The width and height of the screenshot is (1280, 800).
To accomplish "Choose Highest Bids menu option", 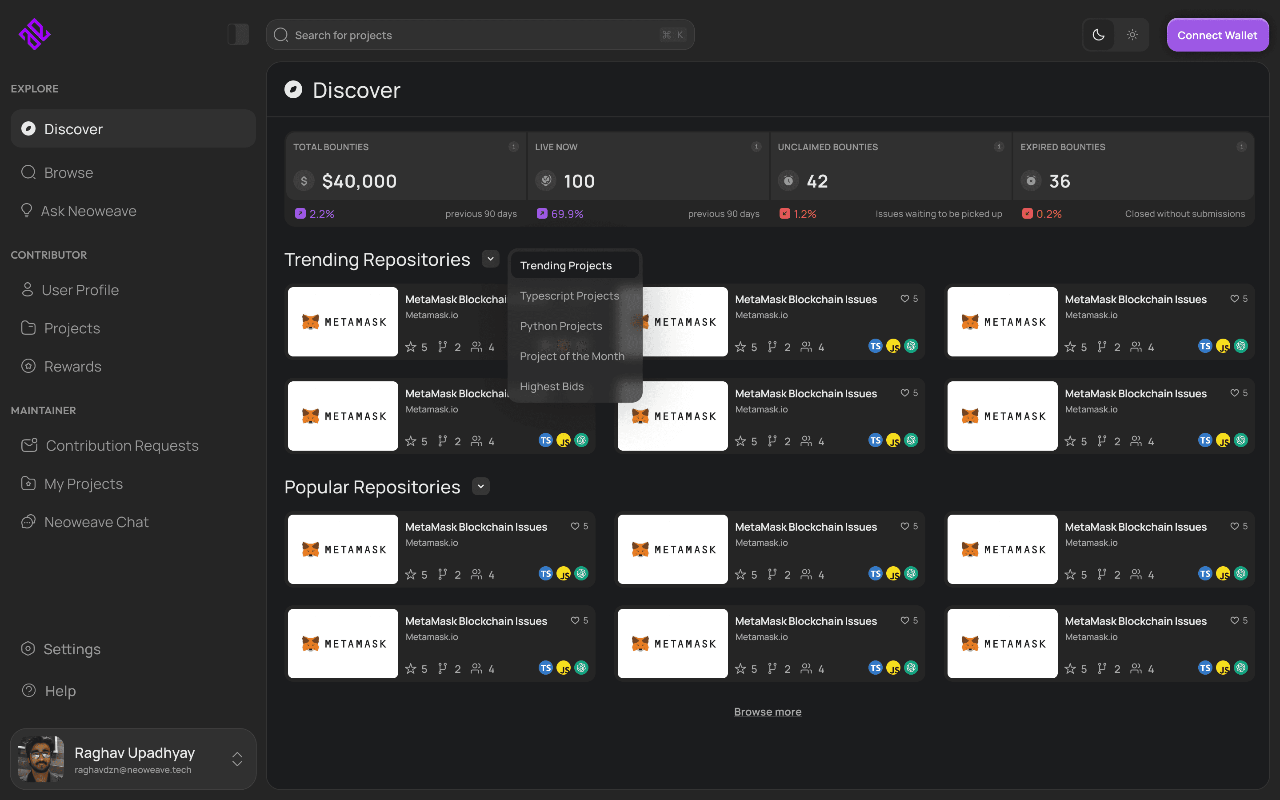I will pos(552,386).
